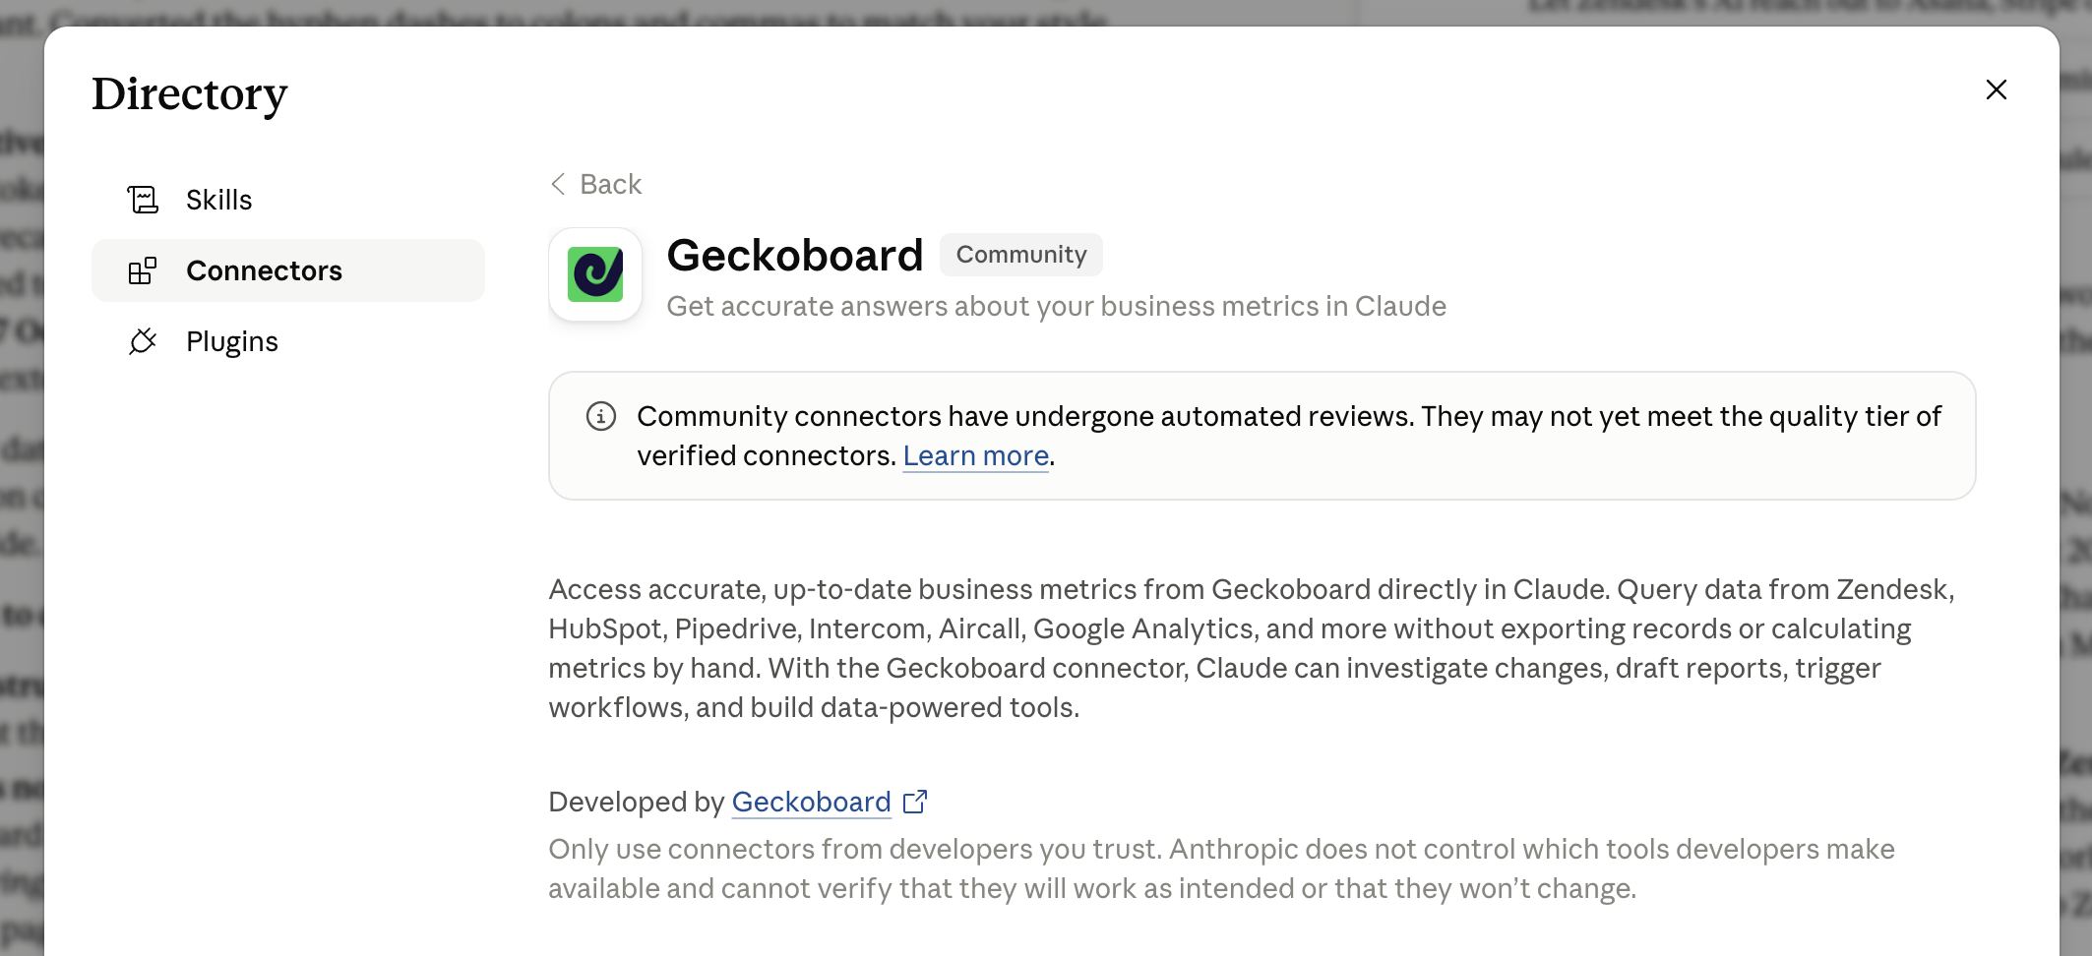Screen dimensions: 2092x956
Task: Click the Community badge
Action: point(1021,255)
